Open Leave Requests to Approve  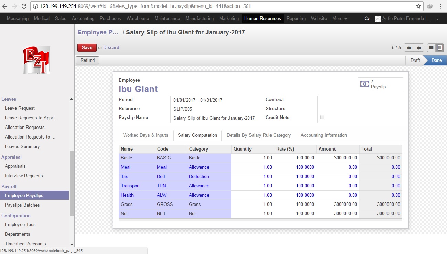(x=31, y=118)
